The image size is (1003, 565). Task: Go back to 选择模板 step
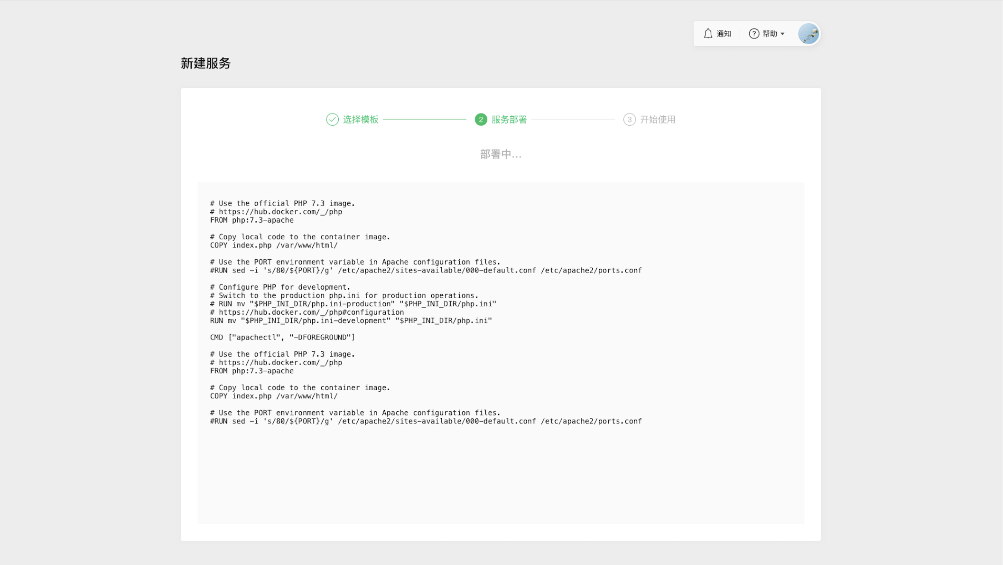pos(361,120)
